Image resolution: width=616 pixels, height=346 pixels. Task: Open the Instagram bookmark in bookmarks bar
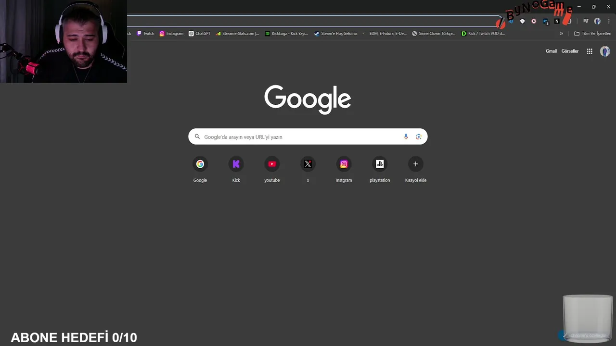point(171,34)
